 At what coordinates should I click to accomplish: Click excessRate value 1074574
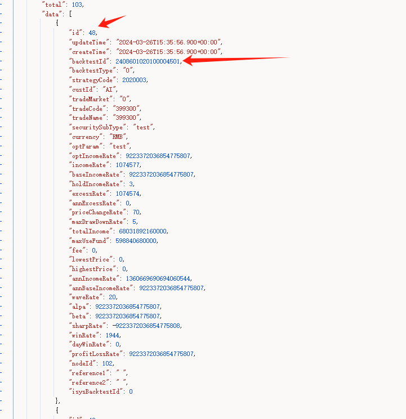point(128,193)
